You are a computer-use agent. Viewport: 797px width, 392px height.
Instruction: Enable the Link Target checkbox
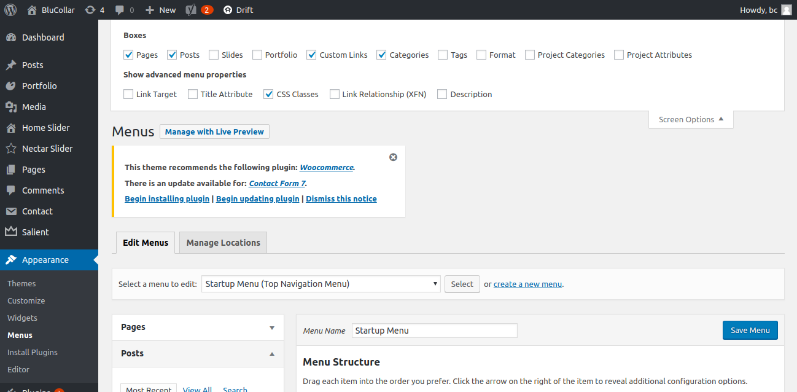pyautogui.click(x=128, y=94)
